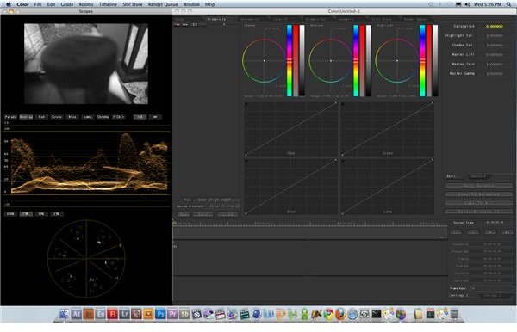Open Premiere Pro dock icon
The height and width of the screenshot is (332, 517).
pyautogui.click(x=172, y=314)
